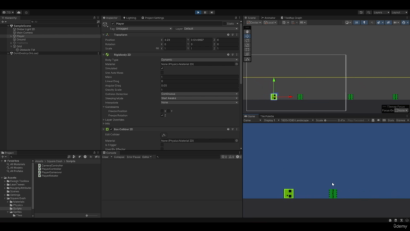Select the Rotate tool in Scene toolbar
The width and height of the screenshot is (410, 231).
247,40
